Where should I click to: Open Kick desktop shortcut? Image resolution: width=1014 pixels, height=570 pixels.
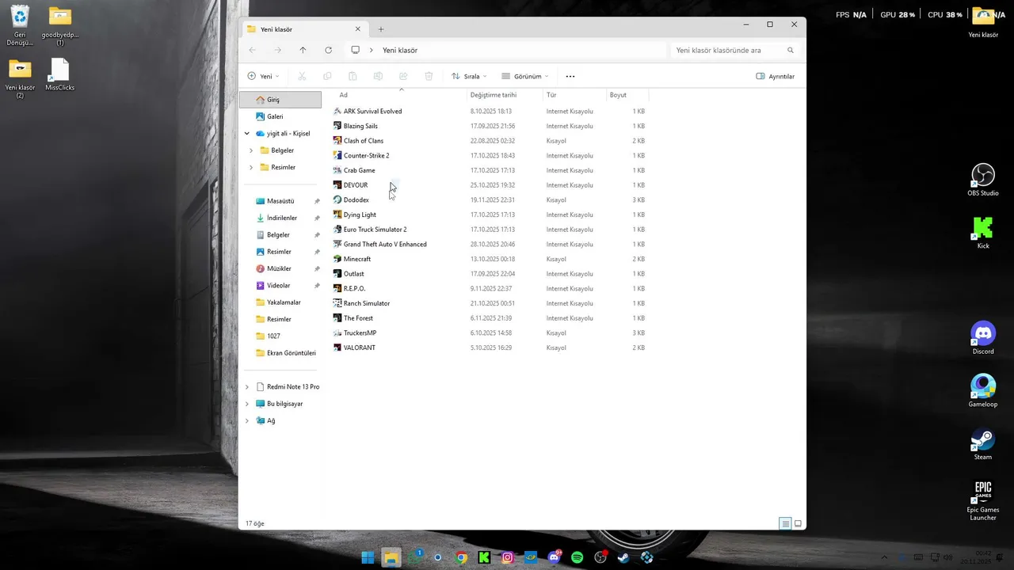pos(983,233)
